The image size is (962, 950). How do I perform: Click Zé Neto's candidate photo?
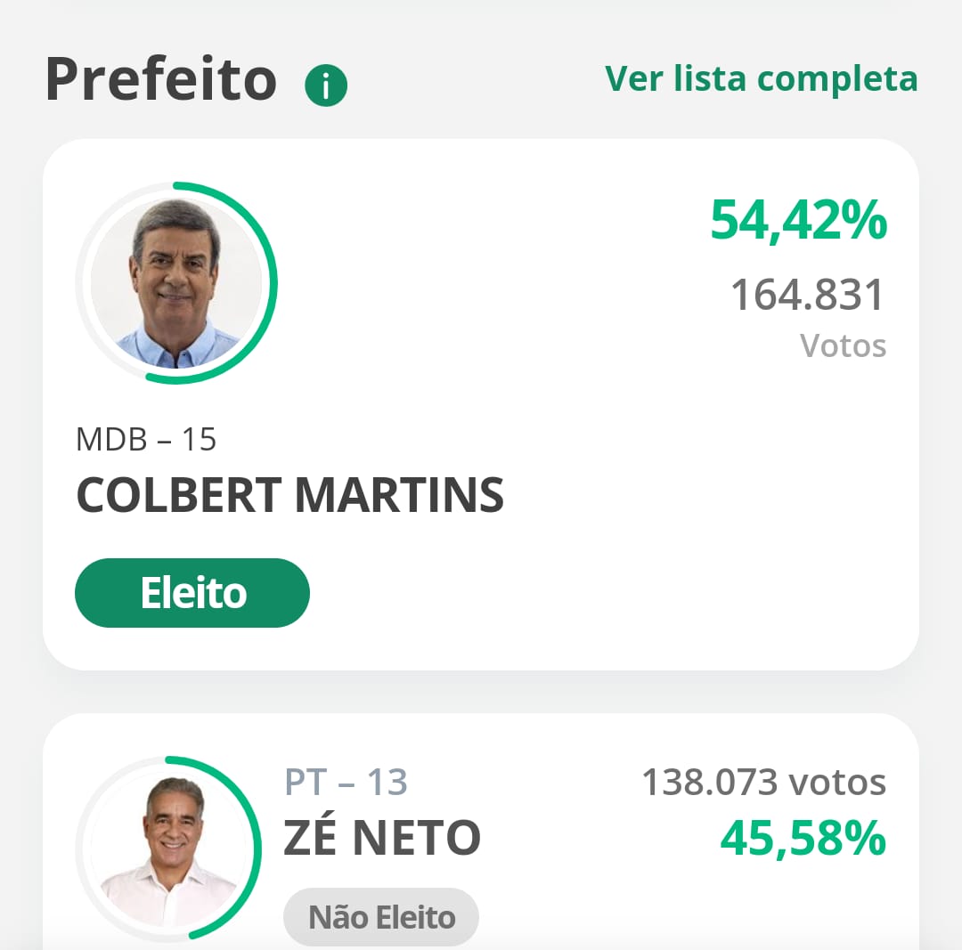point(168,849)
